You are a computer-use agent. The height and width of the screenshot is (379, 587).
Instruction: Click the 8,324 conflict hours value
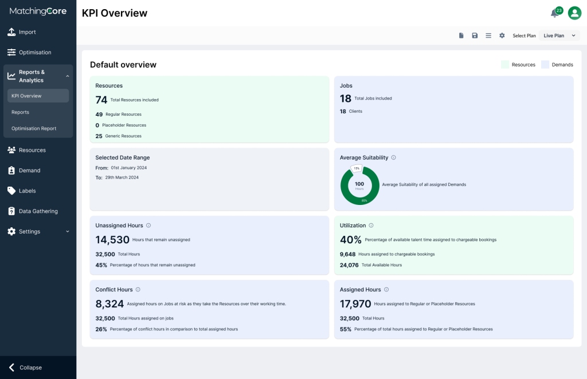(x=109, y=304)
